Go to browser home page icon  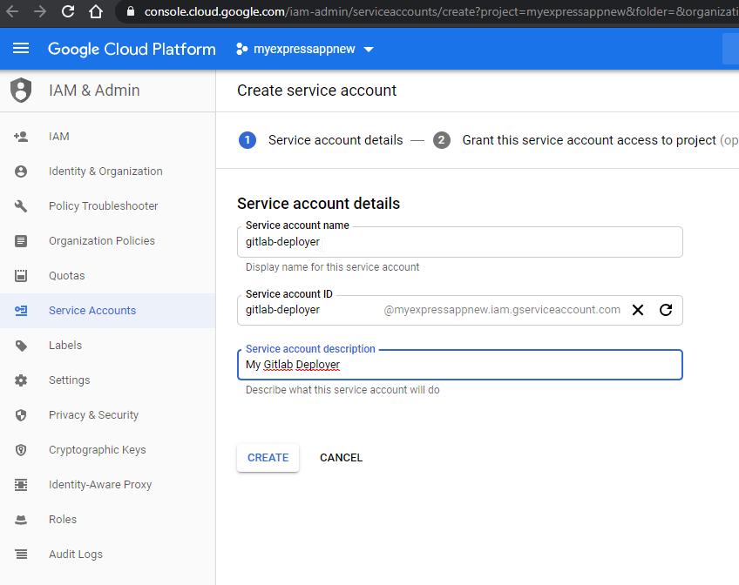96,11
